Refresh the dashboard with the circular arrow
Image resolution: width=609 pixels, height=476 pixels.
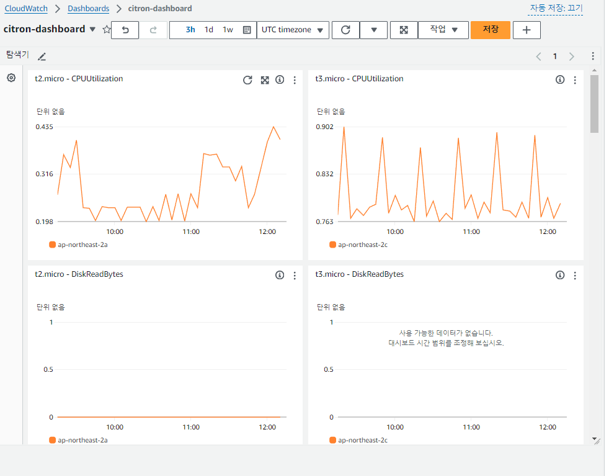(x=345, y=30)
